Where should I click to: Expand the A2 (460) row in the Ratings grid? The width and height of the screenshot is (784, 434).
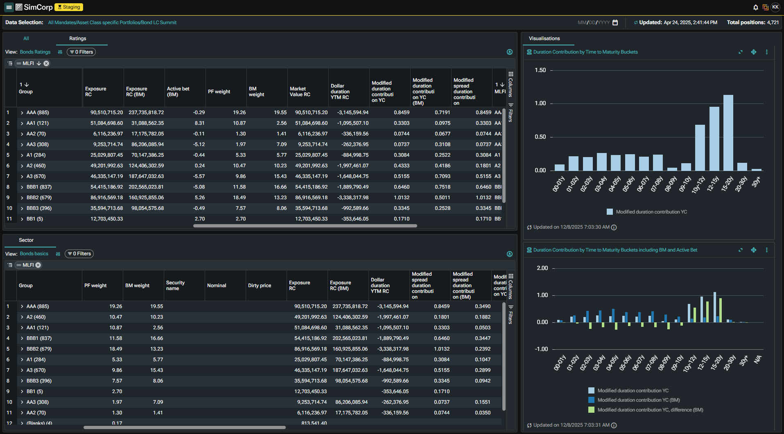[22, 166]
